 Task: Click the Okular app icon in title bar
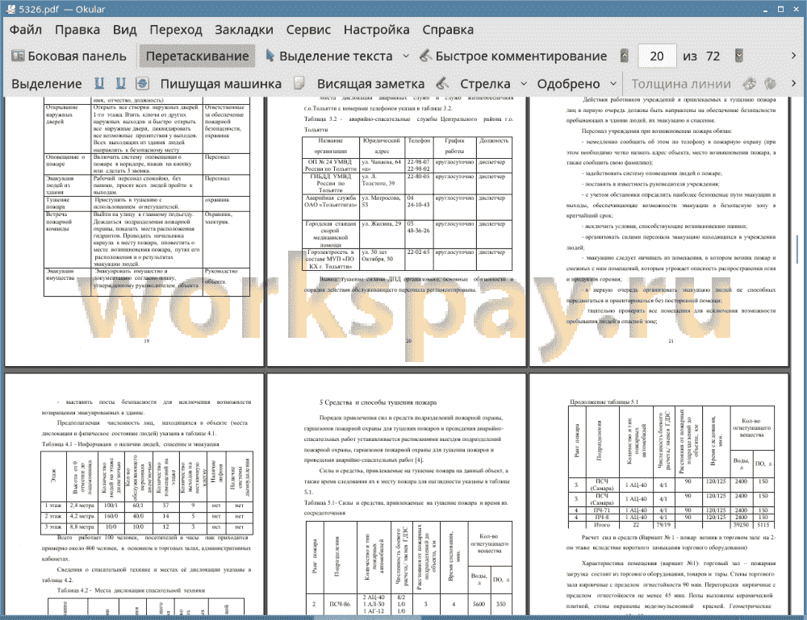pos(10,9)
